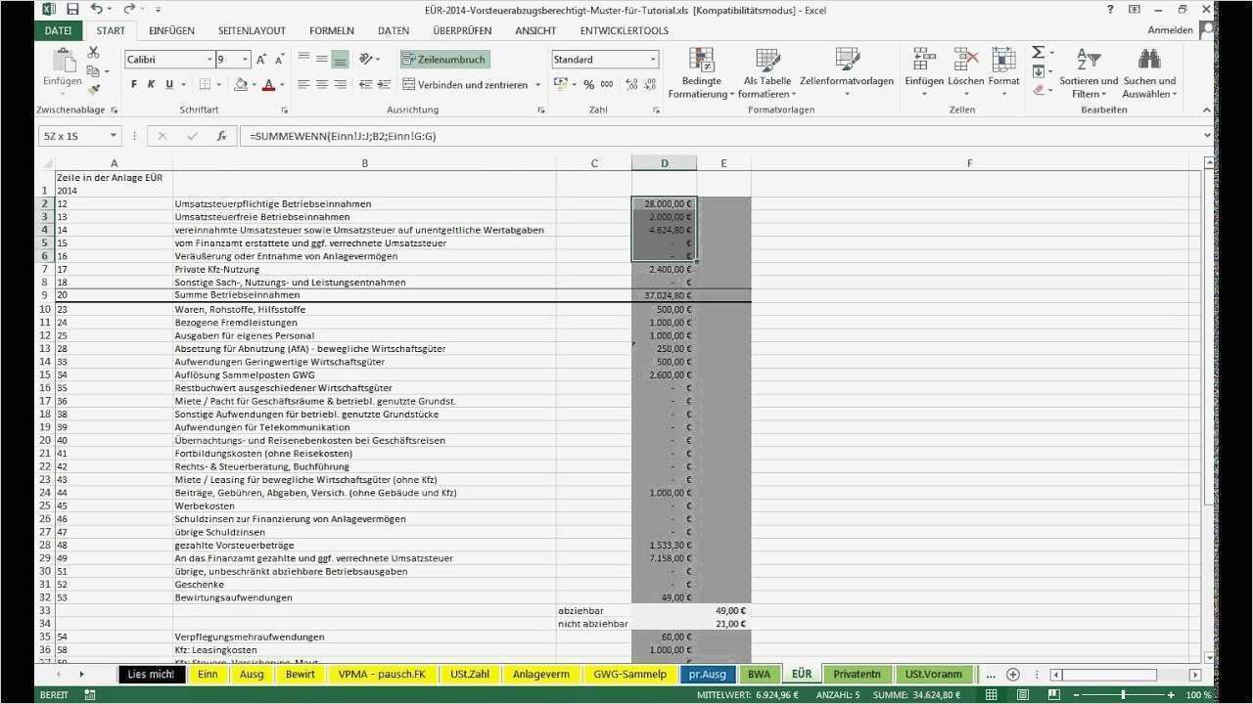Click the Insert Function fx icon
Screen dimensions: 1253x704
(x=221, y=136)
